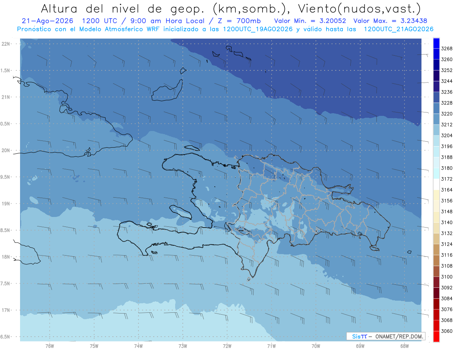Click the '6.5N' latitude tick label

(6, 337)
